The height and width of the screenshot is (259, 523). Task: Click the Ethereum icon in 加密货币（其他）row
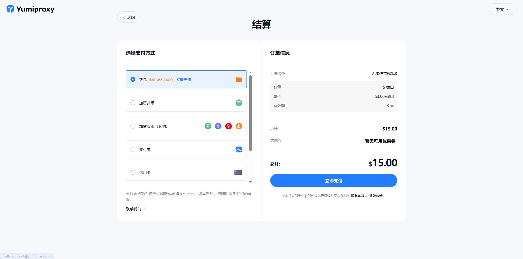point(218,126)
